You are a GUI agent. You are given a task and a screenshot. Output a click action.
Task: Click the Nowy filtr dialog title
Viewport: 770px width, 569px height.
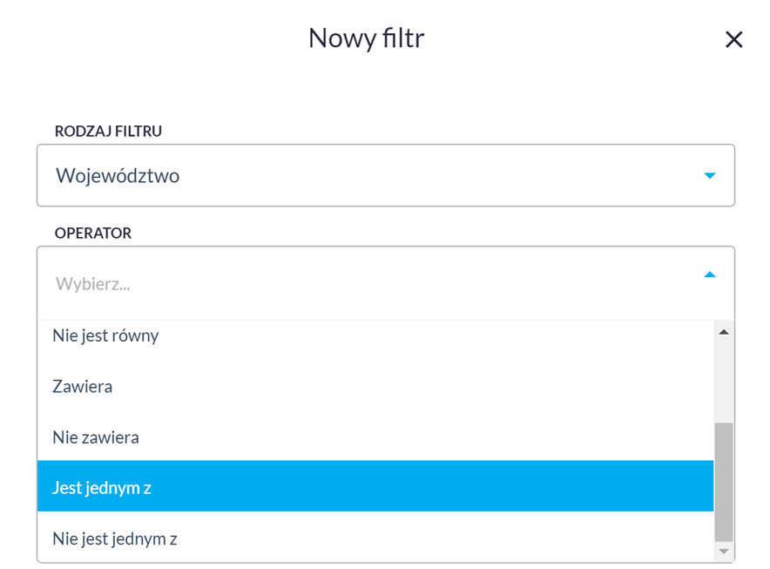[x=367, y=38]
